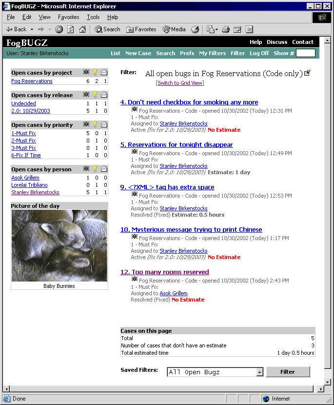Click the Forward arrow toolbar icon
This screenshot has height=405, width=334.
(x=41, y=29)
